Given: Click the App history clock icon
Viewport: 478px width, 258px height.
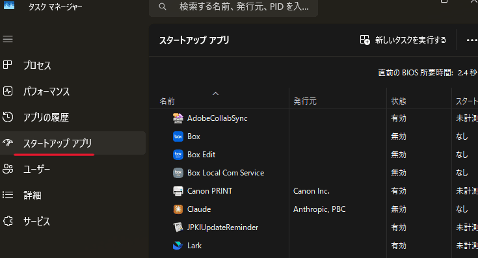Looking at the screenshot, I should point(8,117).
